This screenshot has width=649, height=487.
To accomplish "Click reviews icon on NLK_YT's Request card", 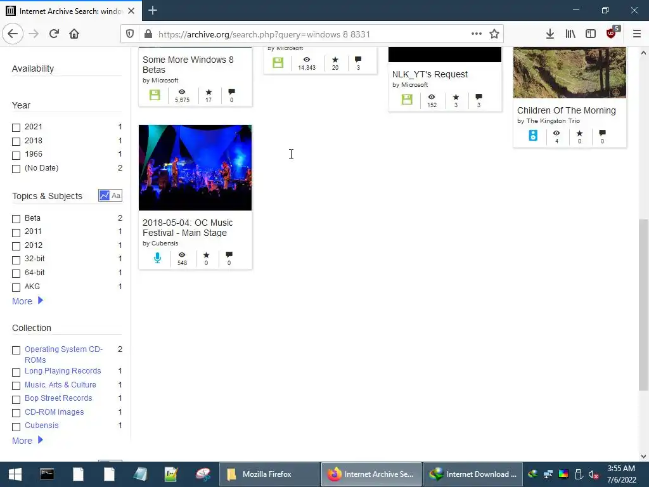I will (479, 97).
